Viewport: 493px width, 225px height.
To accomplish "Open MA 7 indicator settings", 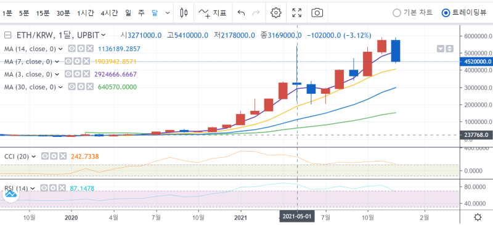I will [77, 62].
